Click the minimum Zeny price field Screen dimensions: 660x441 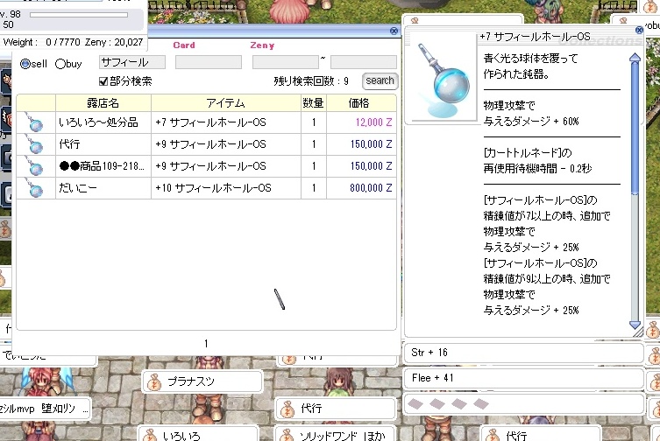tap(286, 62)
